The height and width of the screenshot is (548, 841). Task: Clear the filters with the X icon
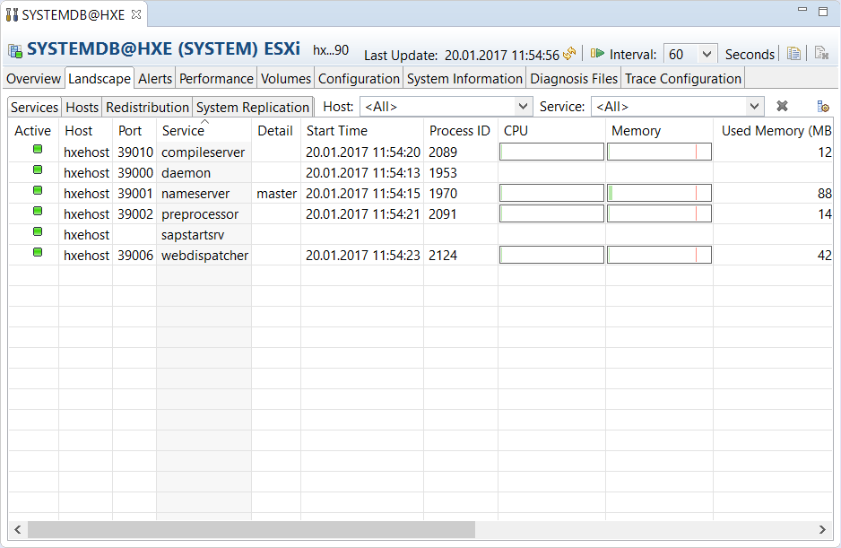[782, 107]
